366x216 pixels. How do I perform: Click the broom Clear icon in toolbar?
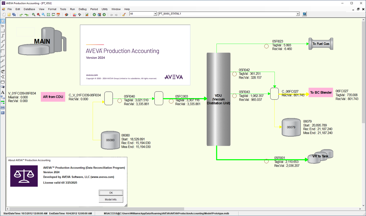tap(124, 15)
